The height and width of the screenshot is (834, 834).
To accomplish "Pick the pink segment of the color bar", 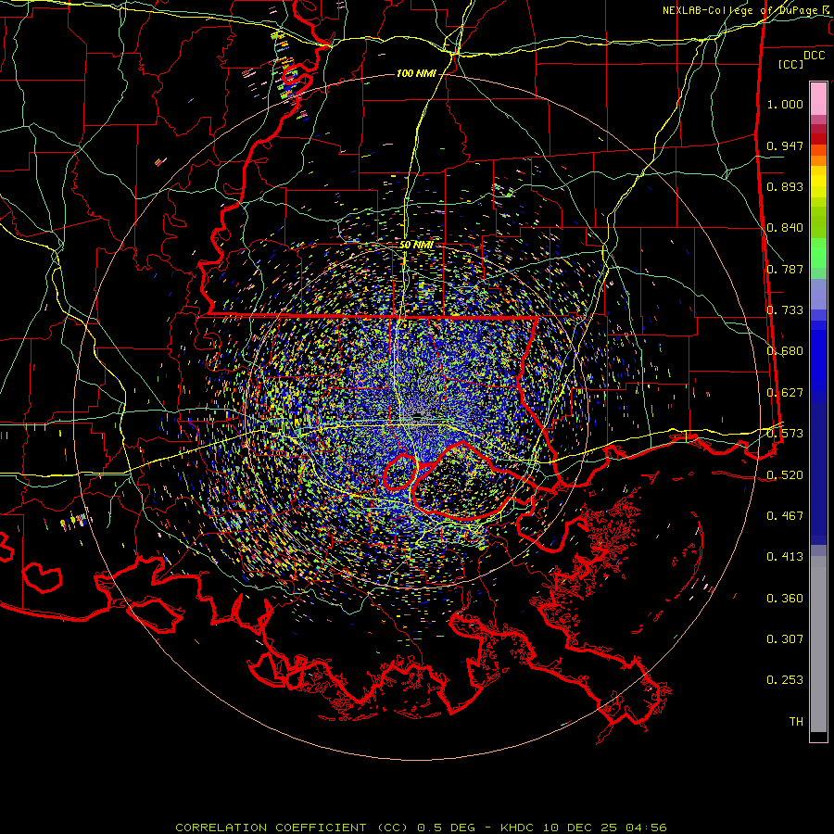I will pos(818,99).
